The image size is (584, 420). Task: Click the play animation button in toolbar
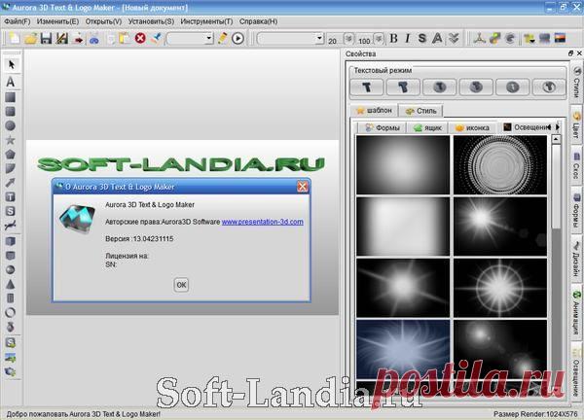[238, 39]
